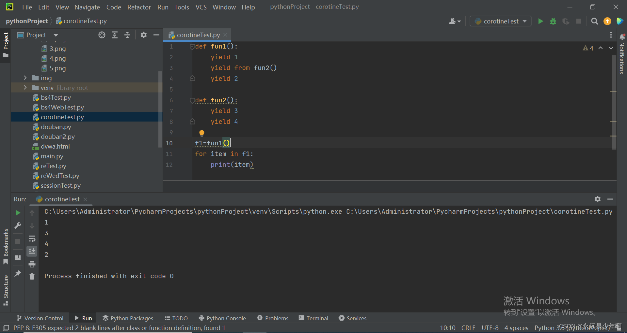Clear run output with trash icon
Viewport: 627px width, 333px height.
pyautogui.click(x=32, y=276)
